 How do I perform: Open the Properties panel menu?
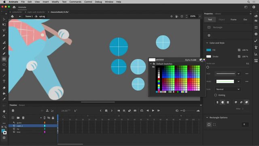tap(251, 14)
